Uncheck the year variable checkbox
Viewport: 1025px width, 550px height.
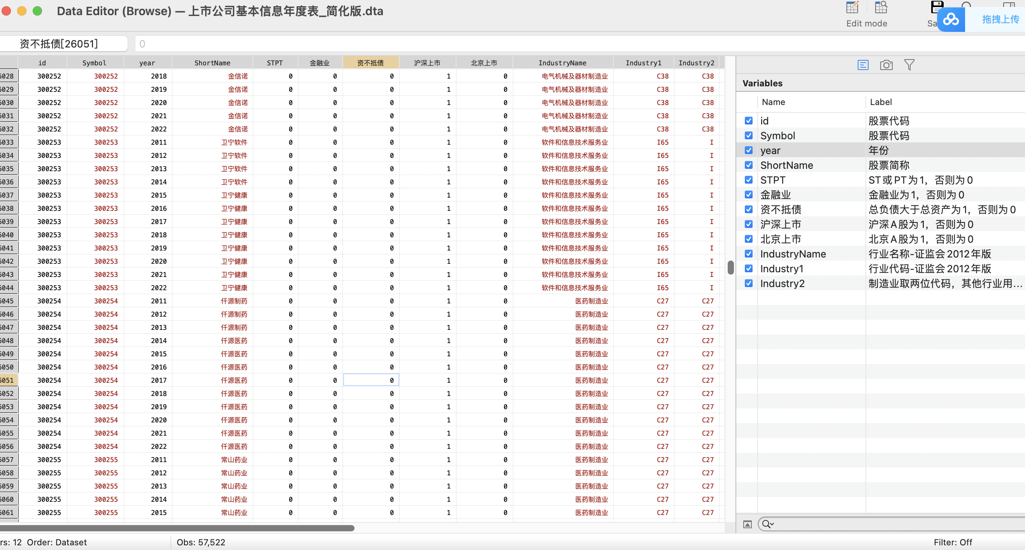748,150
